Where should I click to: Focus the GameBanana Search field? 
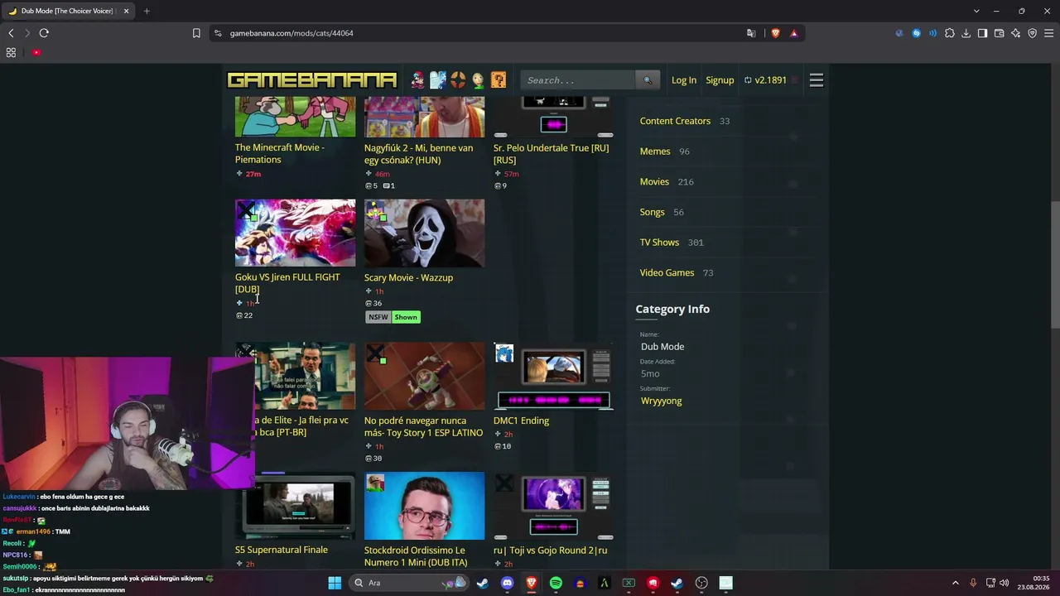click(x=578, y=80)
